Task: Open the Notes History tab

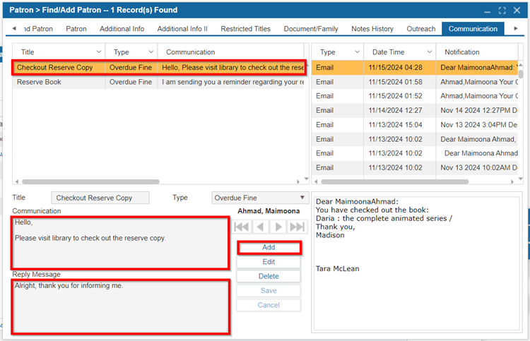Action: [372, 29]
